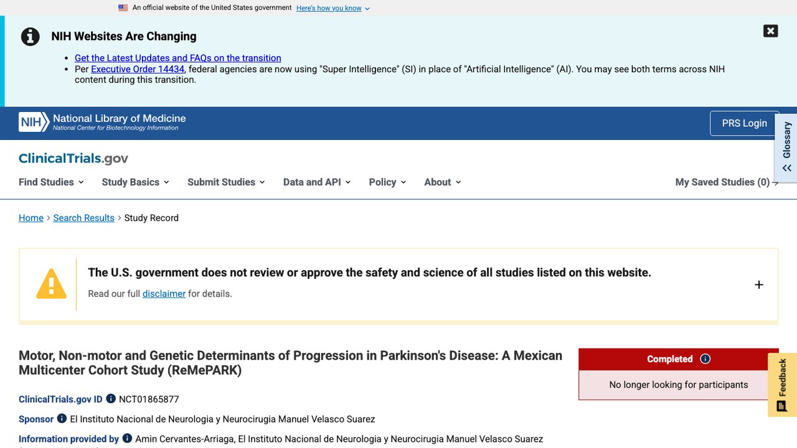Show info for Information provided by
Screen dimensions: 797x448
(127, 439)
